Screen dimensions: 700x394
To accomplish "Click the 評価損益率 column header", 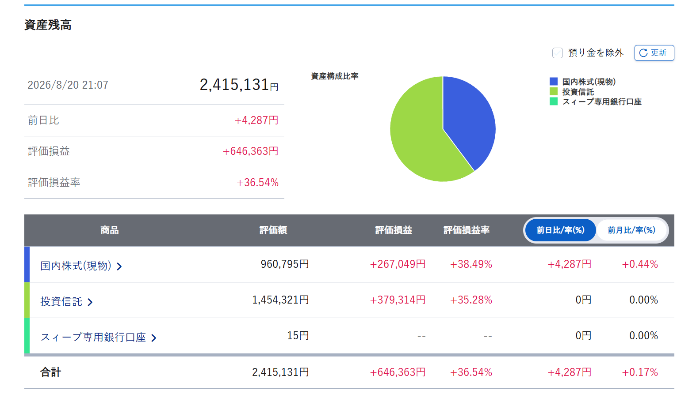I will [467, 230].
